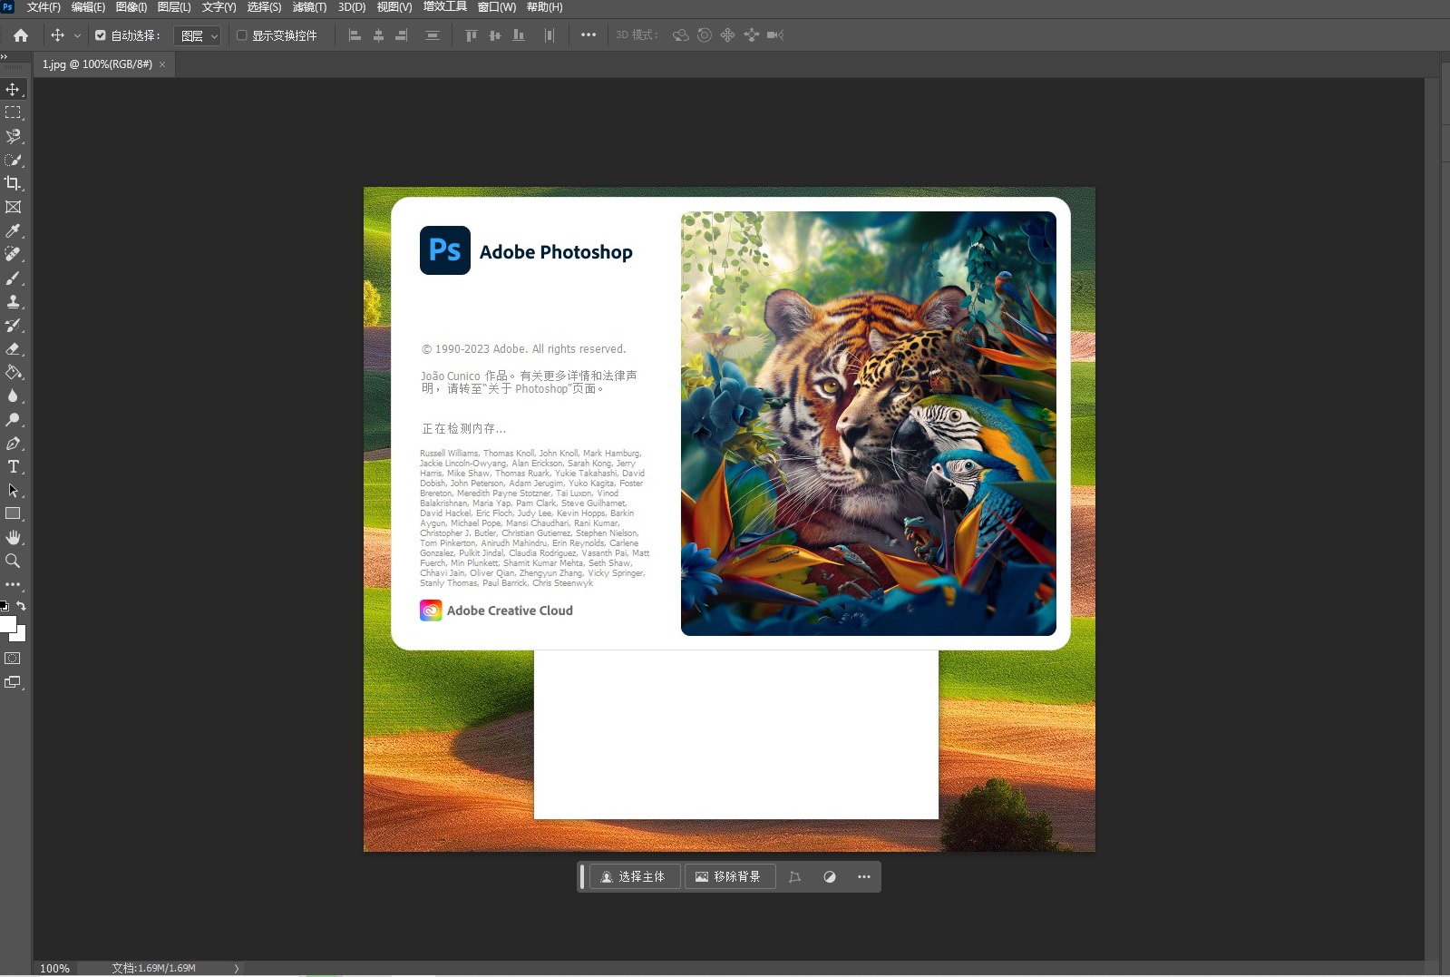Enable the 显示变换控件 checkbox
The image size is (1450, 977).
click(242, 35)
